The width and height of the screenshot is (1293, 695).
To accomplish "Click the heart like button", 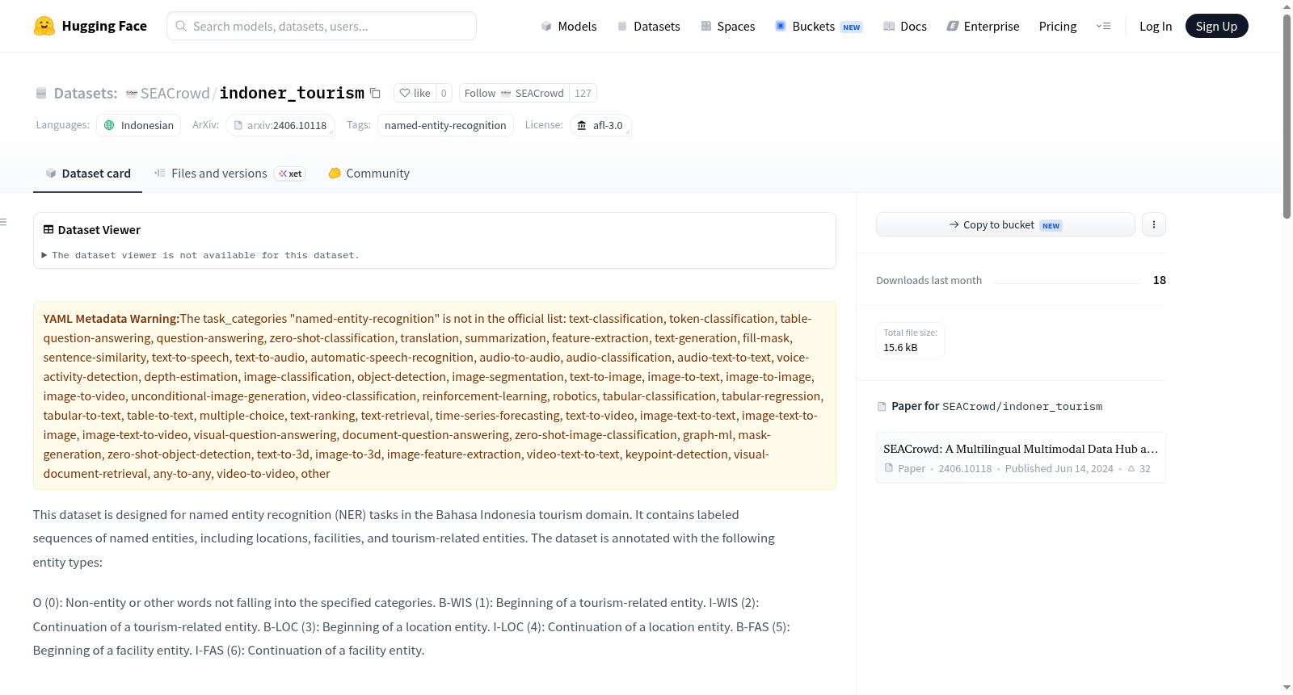I will coord(415,93).
